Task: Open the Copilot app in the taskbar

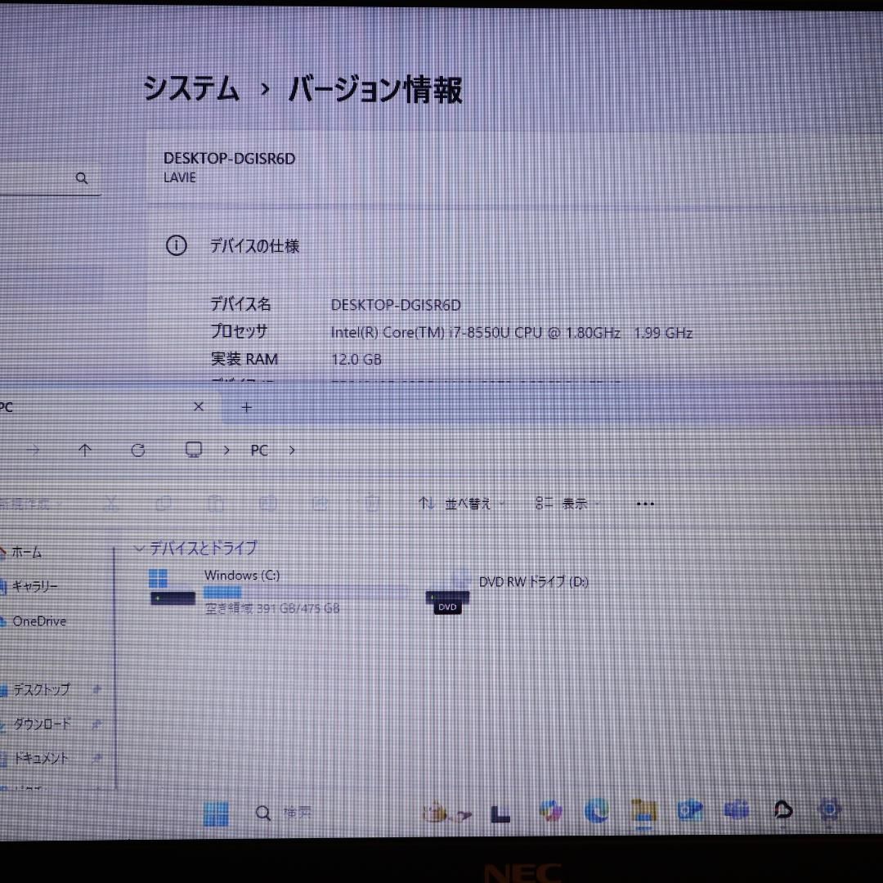Action: [550, 811]
